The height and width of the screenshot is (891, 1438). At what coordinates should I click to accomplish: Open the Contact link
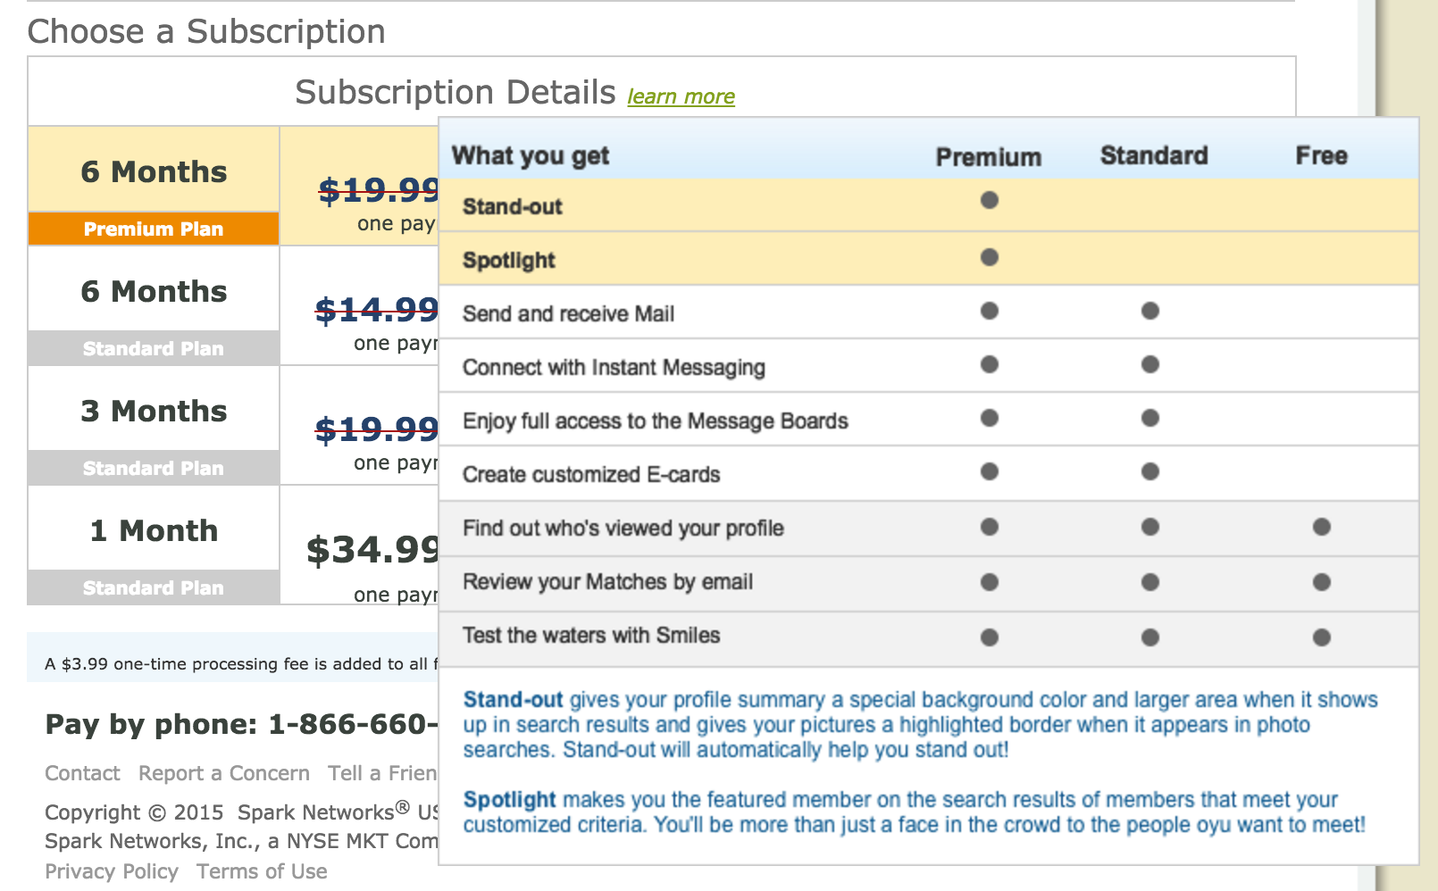coord(82,773)
